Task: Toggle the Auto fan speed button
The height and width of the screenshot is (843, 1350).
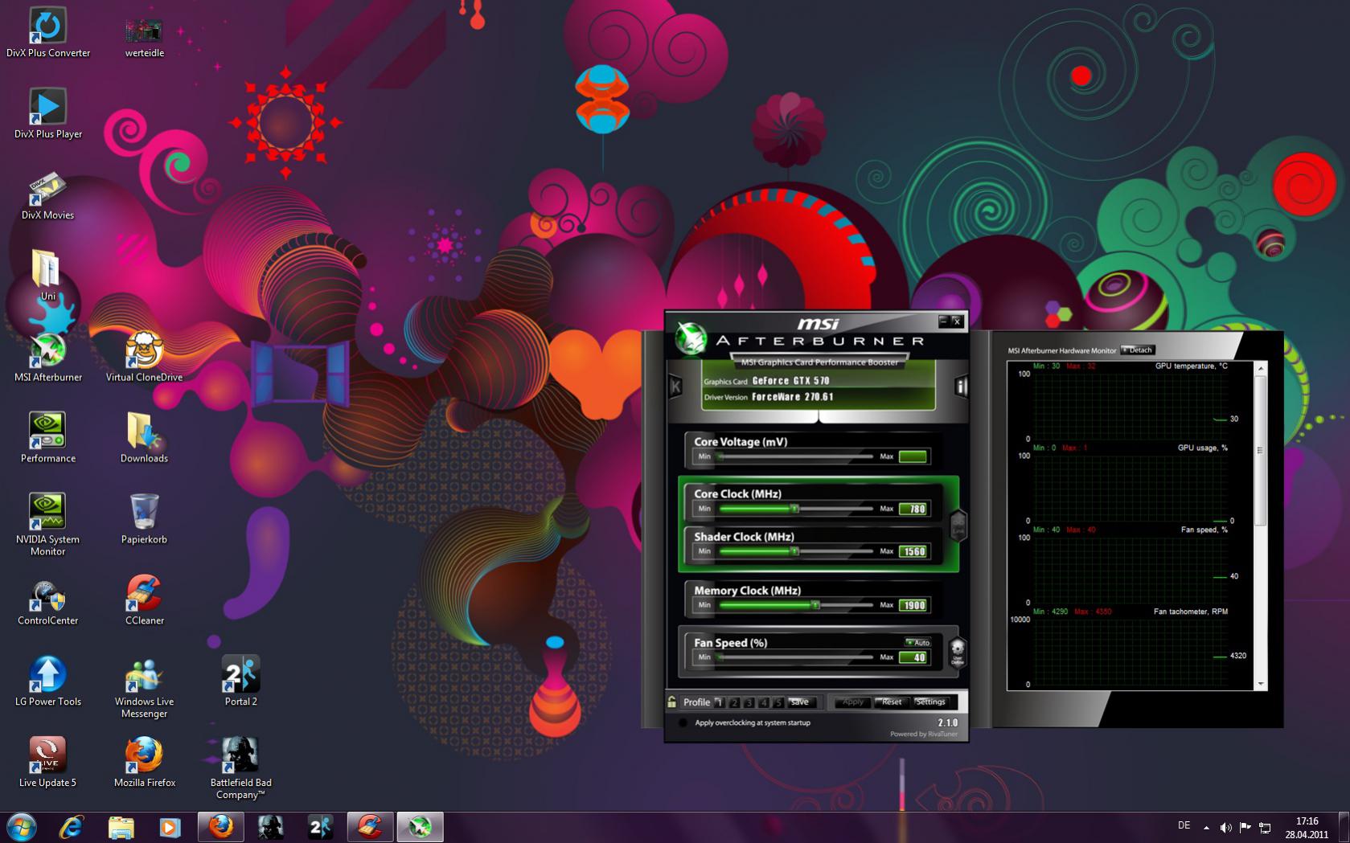Action: 917,642
